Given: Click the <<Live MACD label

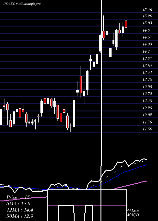Looking at the screenshot, I should pos(133,212).
